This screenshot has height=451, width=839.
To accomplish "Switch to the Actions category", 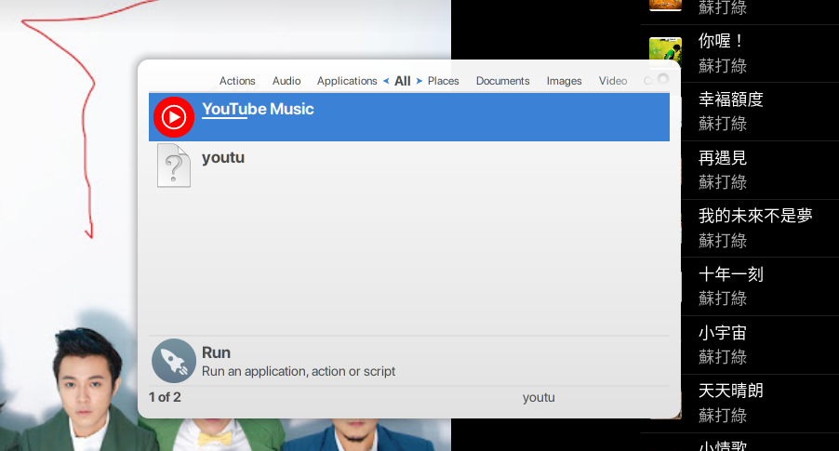I will coord(237,81).
